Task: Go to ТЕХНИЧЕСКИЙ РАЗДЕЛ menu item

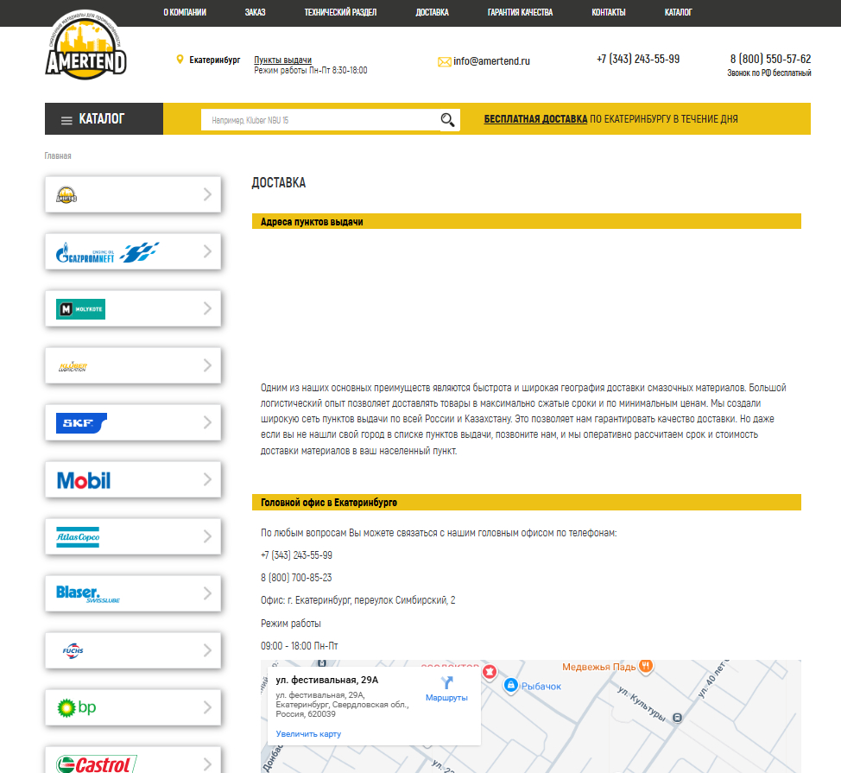Action: pyautogui.click(x=340, y=13)
